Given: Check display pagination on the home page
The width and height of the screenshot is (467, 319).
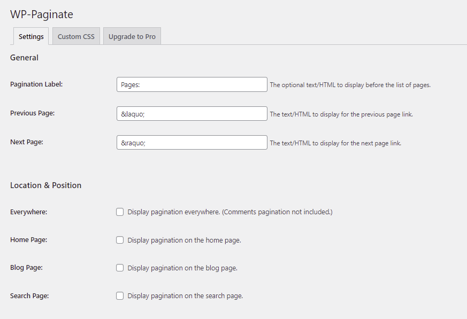Looking at the screenshot, I should pyautogui.click(x=120, y=239).
